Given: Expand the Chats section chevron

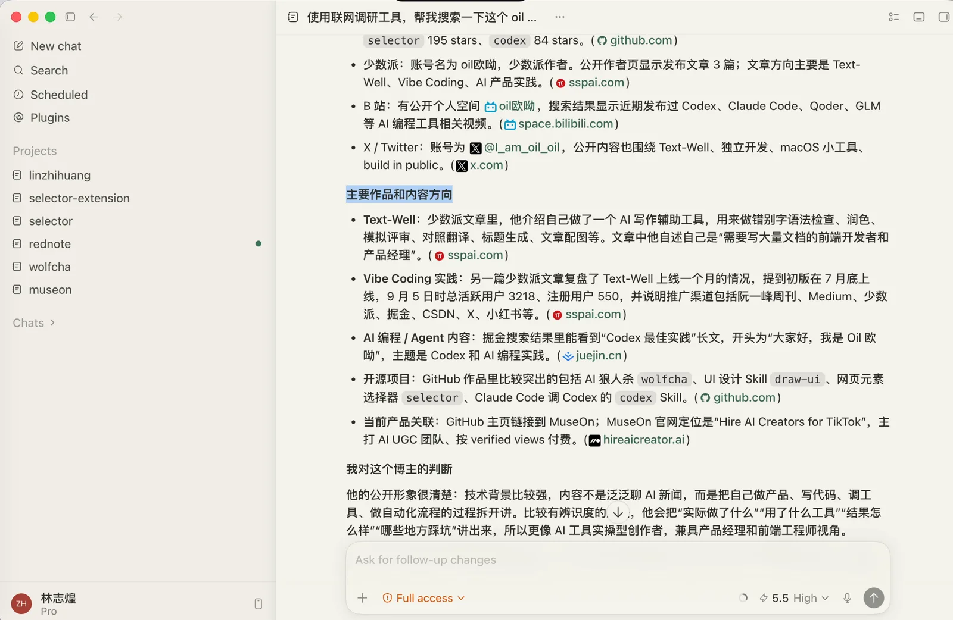Looking at the screenshot, I should (52, 322).
